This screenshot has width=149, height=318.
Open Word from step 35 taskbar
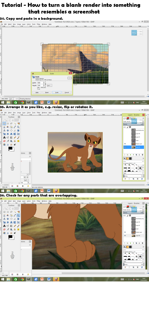click(x=49, y=191)
